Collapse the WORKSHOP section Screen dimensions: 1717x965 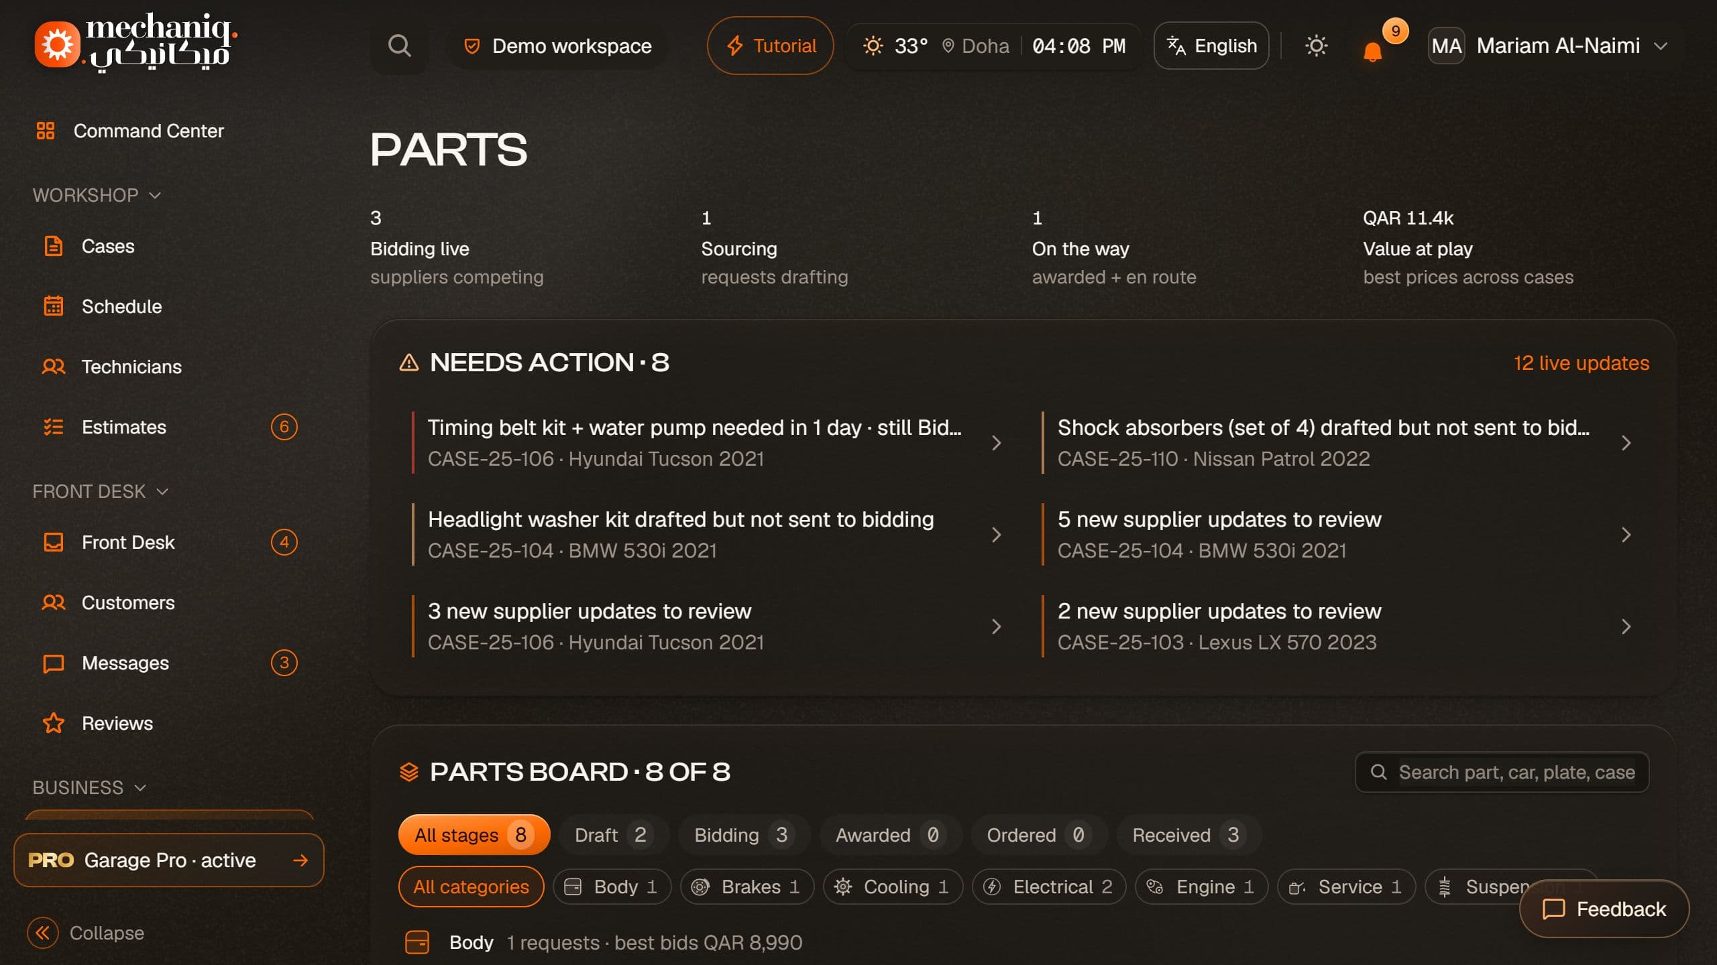point(97,195)
